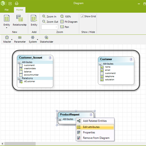Open the zoom percentage combo box

pyautogui.click(x=50, y=27)
